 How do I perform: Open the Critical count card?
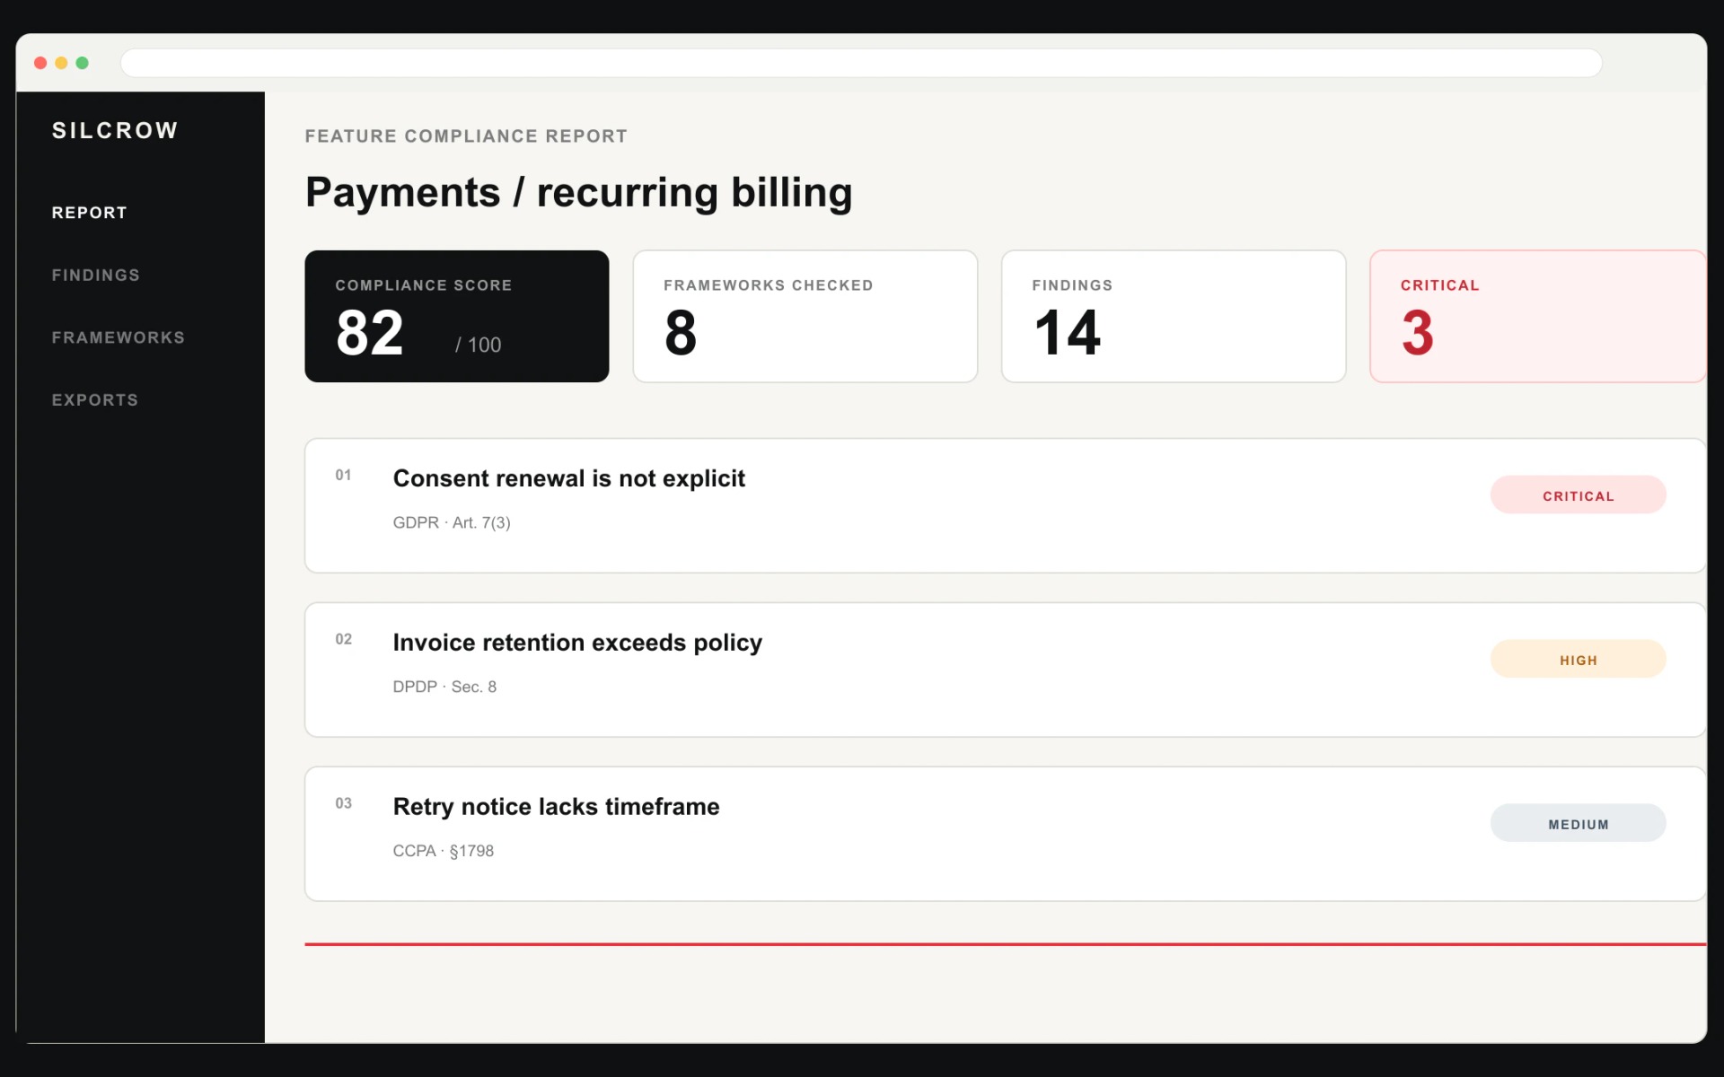[1537, 316]
